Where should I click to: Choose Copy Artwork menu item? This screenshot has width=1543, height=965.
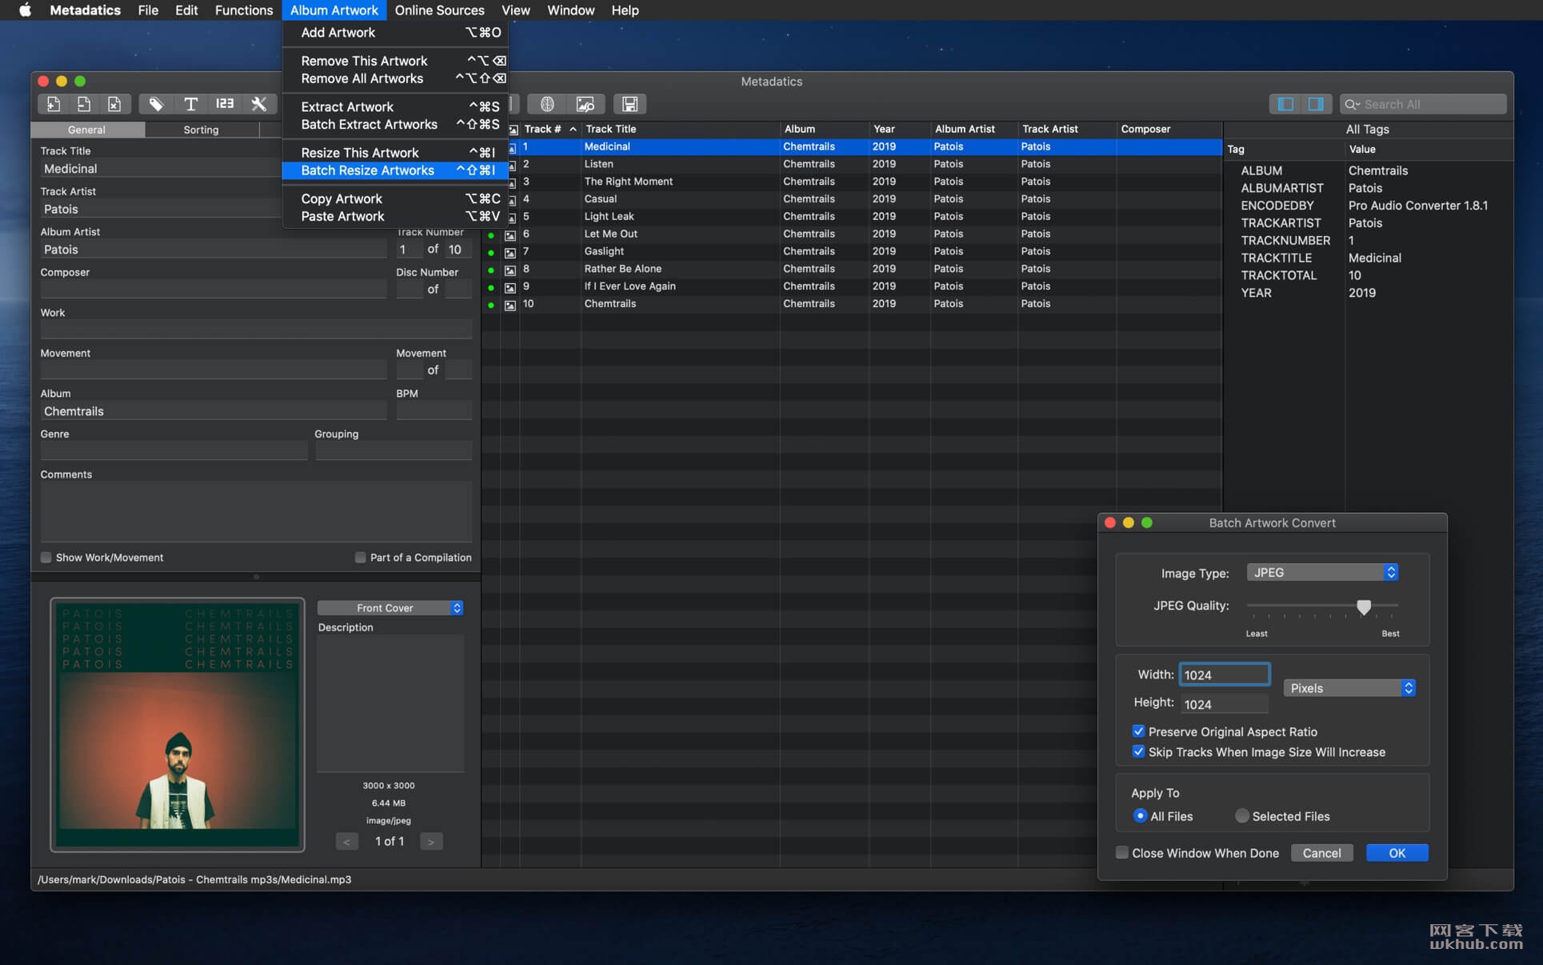(395, 198)
